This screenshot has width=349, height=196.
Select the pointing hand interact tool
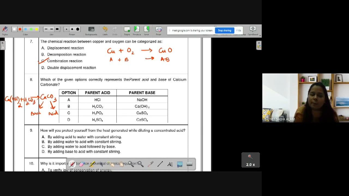click(x=112, y=164)
